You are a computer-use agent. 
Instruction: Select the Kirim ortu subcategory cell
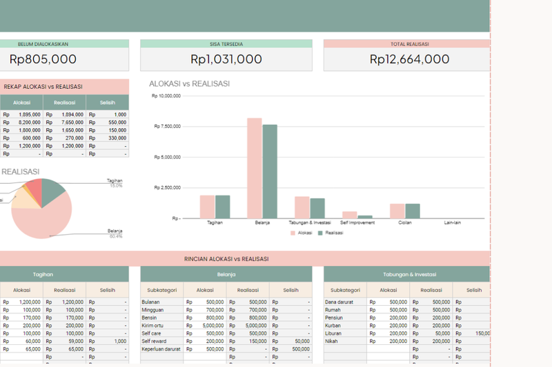[x=162, y=326]
